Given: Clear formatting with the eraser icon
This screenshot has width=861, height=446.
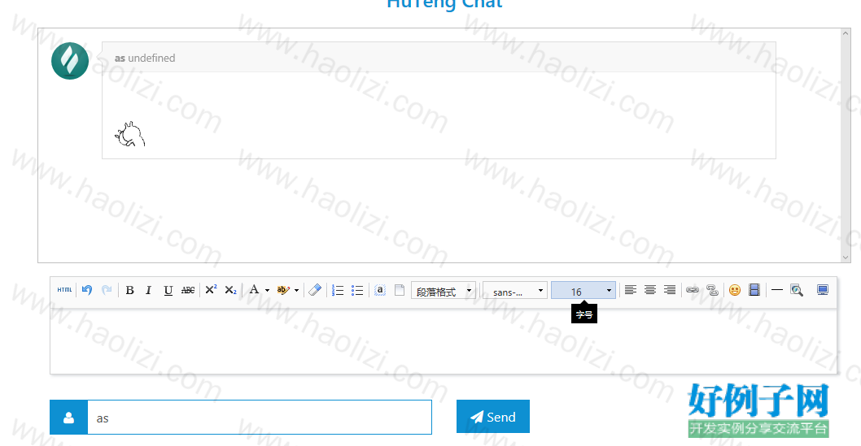Looking at the screenshot, I should coord(315,290).
